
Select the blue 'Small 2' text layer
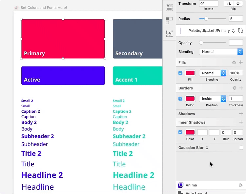pos(27,101)
